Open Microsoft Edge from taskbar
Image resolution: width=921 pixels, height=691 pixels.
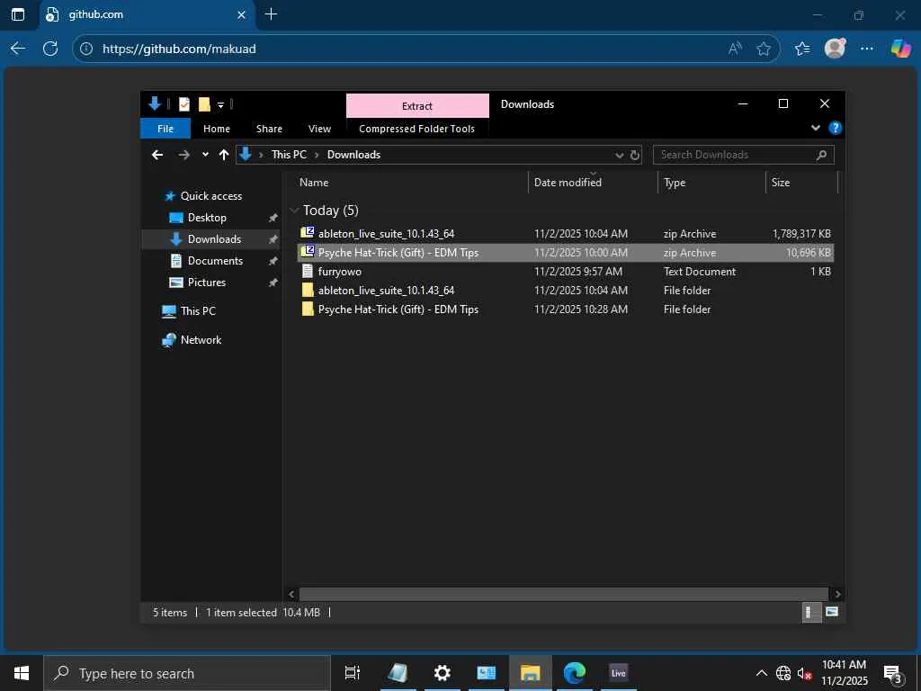point(574,673)
